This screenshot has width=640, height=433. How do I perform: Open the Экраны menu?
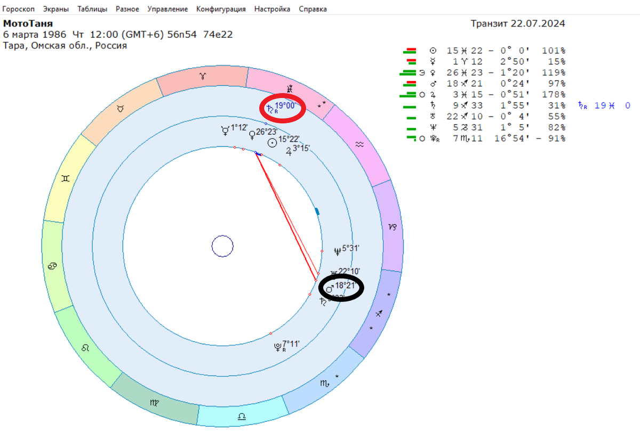click(56, 9)
